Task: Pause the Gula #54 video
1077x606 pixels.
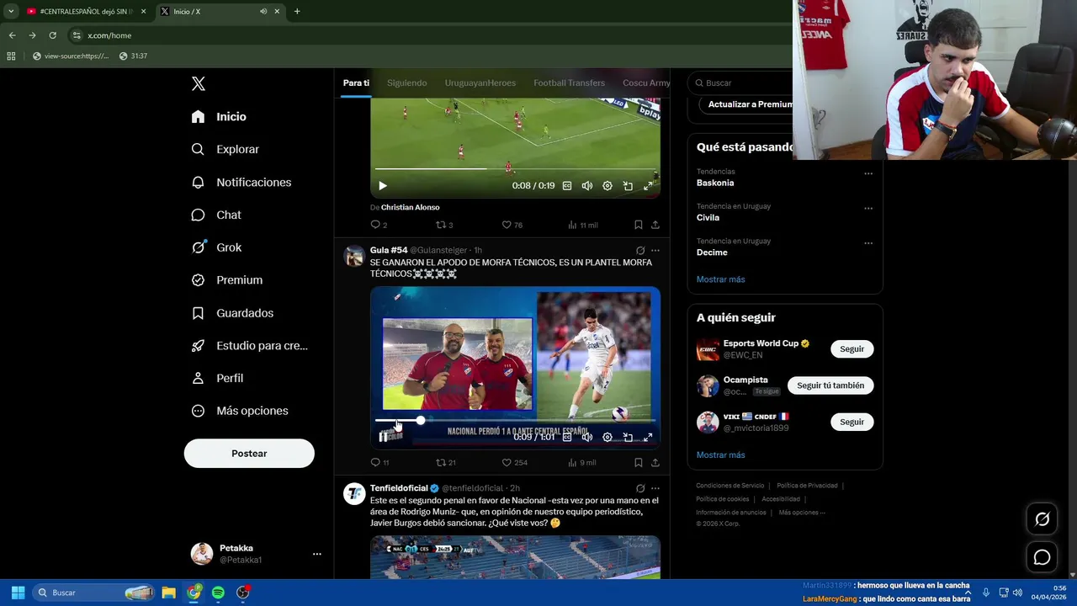Action: 383,438
